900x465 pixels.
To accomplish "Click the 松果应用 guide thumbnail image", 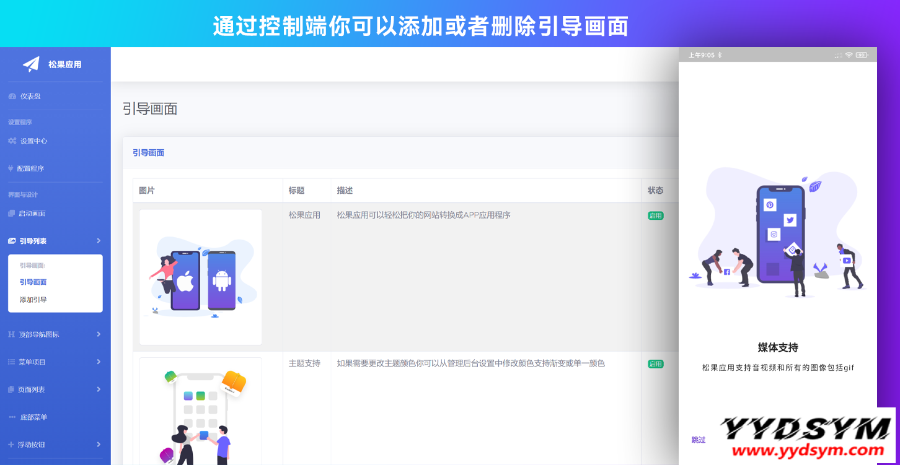I will coord(200,277).
